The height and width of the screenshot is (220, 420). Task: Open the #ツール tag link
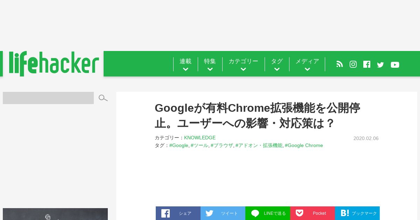pyautogui.click(x=199, y=145)
